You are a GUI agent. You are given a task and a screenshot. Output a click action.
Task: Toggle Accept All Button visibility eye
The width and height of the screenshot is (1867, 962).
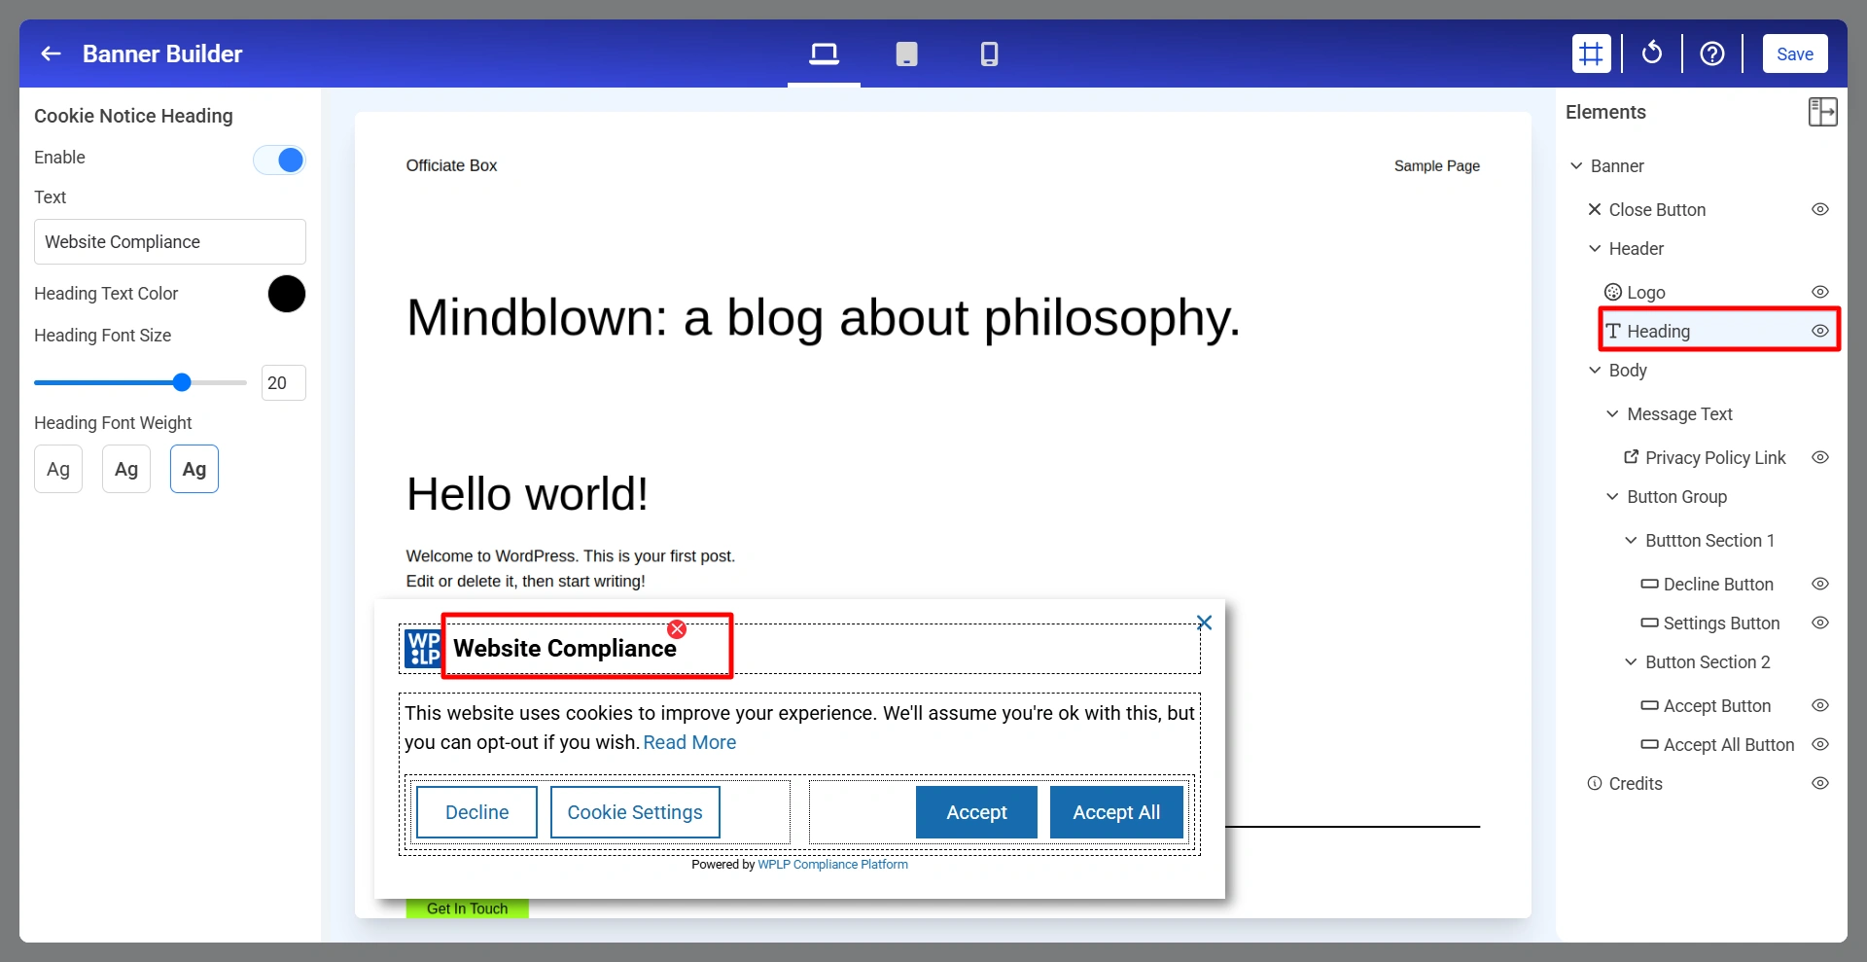click(x=1820, y=744)
